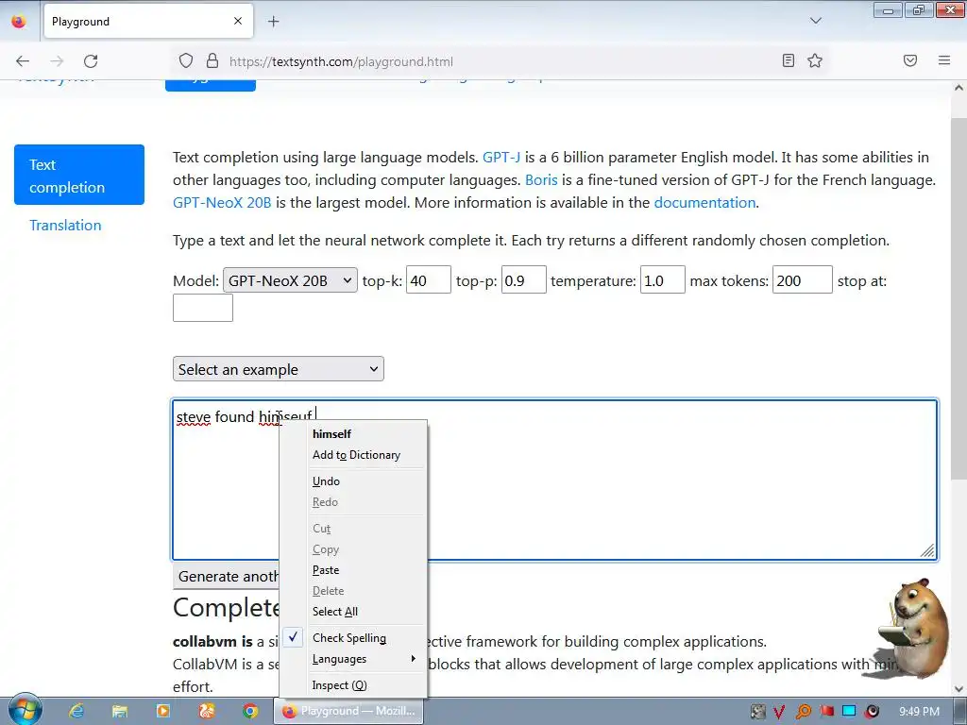Launch Google Chrome from taskbar
The image size is (967, 725).
point(249,711)
